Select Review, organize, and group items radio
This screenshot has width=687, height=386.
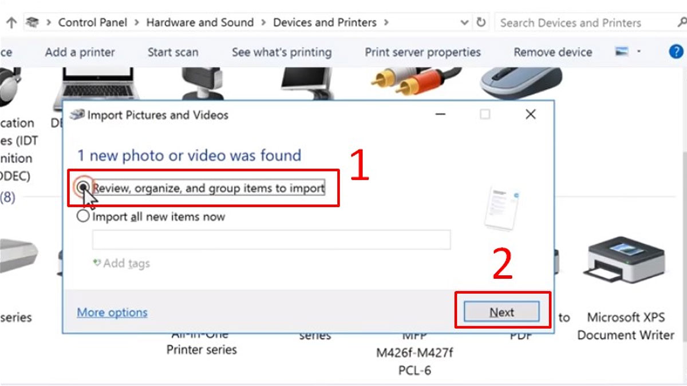tap(84, 187)
